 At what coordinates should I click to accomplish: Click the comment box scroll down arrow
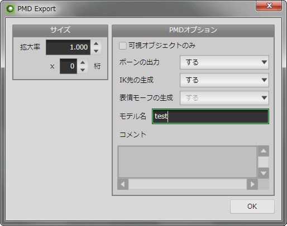coord(264,173)
